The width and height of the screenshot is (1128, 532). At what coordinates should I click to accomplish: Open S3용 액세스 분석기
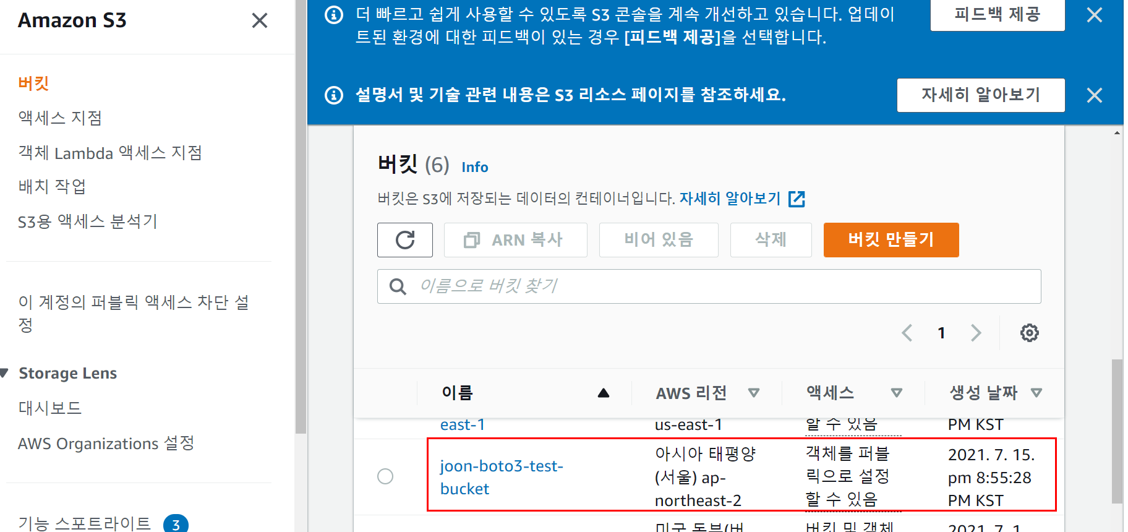88,221
